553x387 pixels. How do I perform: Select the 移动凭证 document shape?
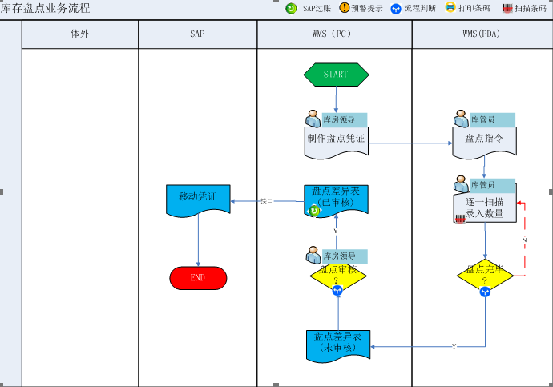tap(198, 200)
